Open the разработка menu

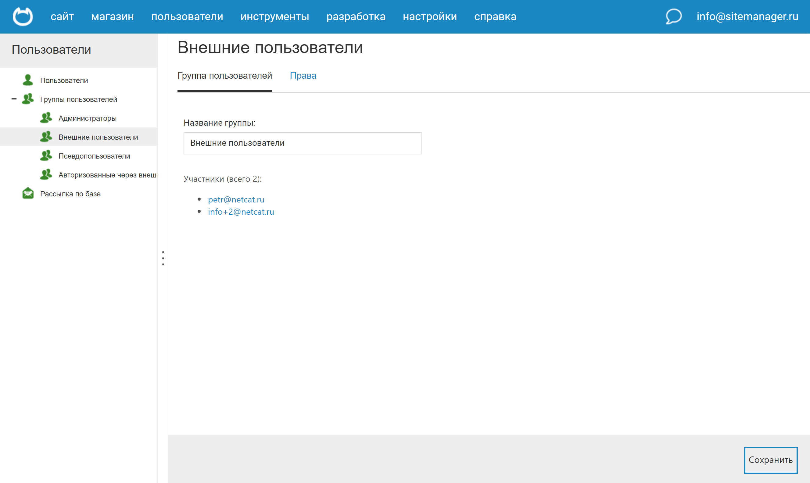coord(356,16)
